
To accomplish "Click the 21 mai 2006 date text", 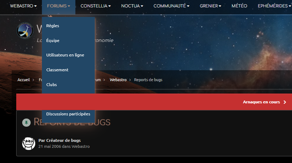I will coord(50,146).
